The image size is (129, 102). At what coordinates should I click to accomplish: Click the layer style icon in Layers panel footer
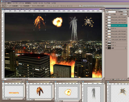[113, 80]
